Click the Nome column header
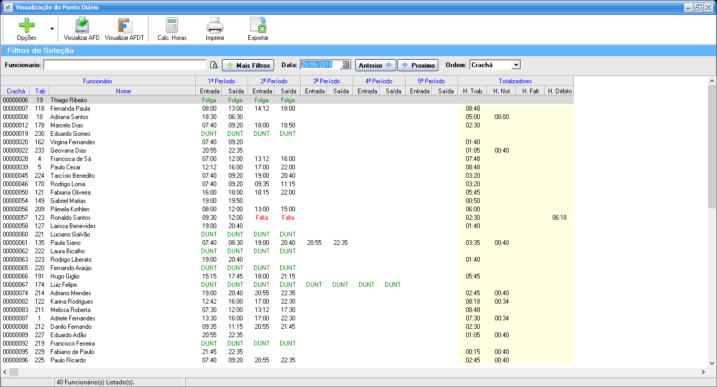 tap(123, 91)
